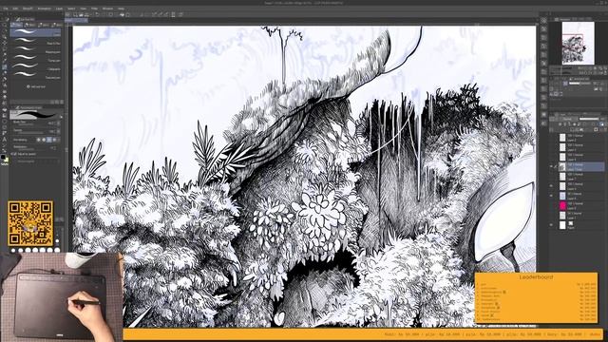Open the layer blending mode Normal dropdown
This screenshot has width=608, height=342.
pos(567,119)
